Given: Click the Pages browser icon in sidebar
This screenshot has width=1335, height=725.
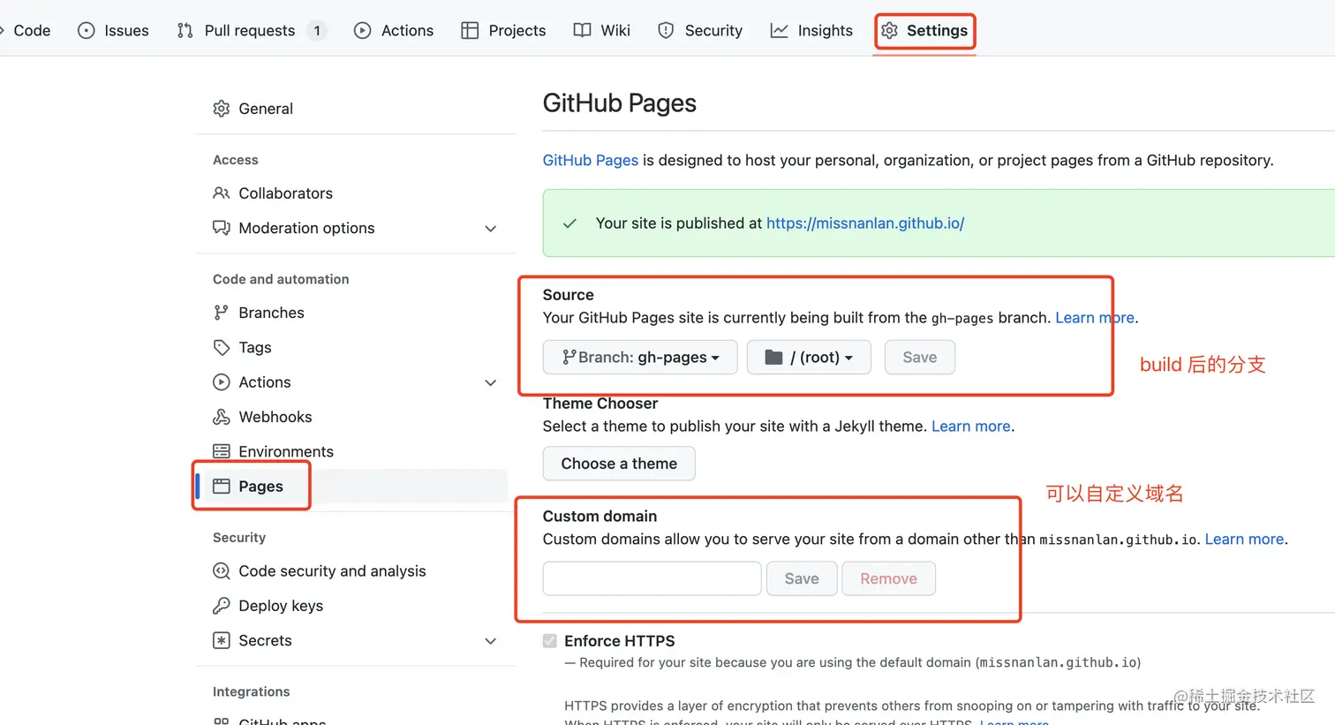Looking at the screenshot, I should [x=222, y=487].
